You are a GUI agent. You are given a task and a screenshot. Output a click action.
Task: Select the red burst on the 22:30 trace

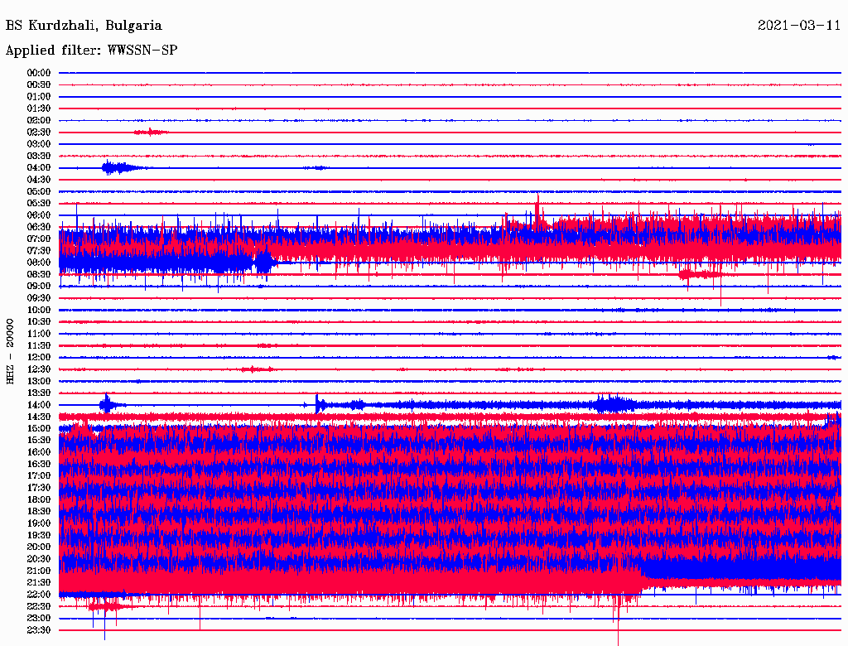tap(106, 607)
